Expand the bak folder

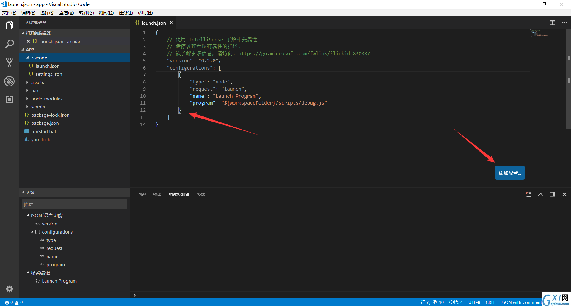tap(27, 90)
